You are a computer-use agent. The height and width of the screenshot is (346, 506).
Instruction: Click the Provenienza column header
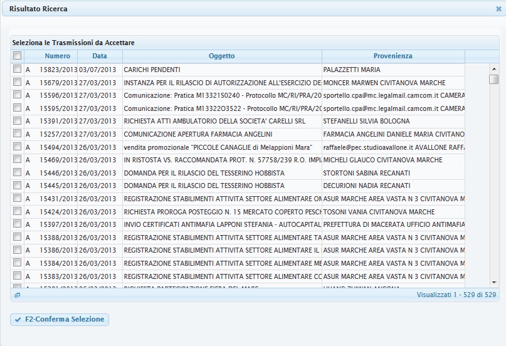click(x=393, y=56)
